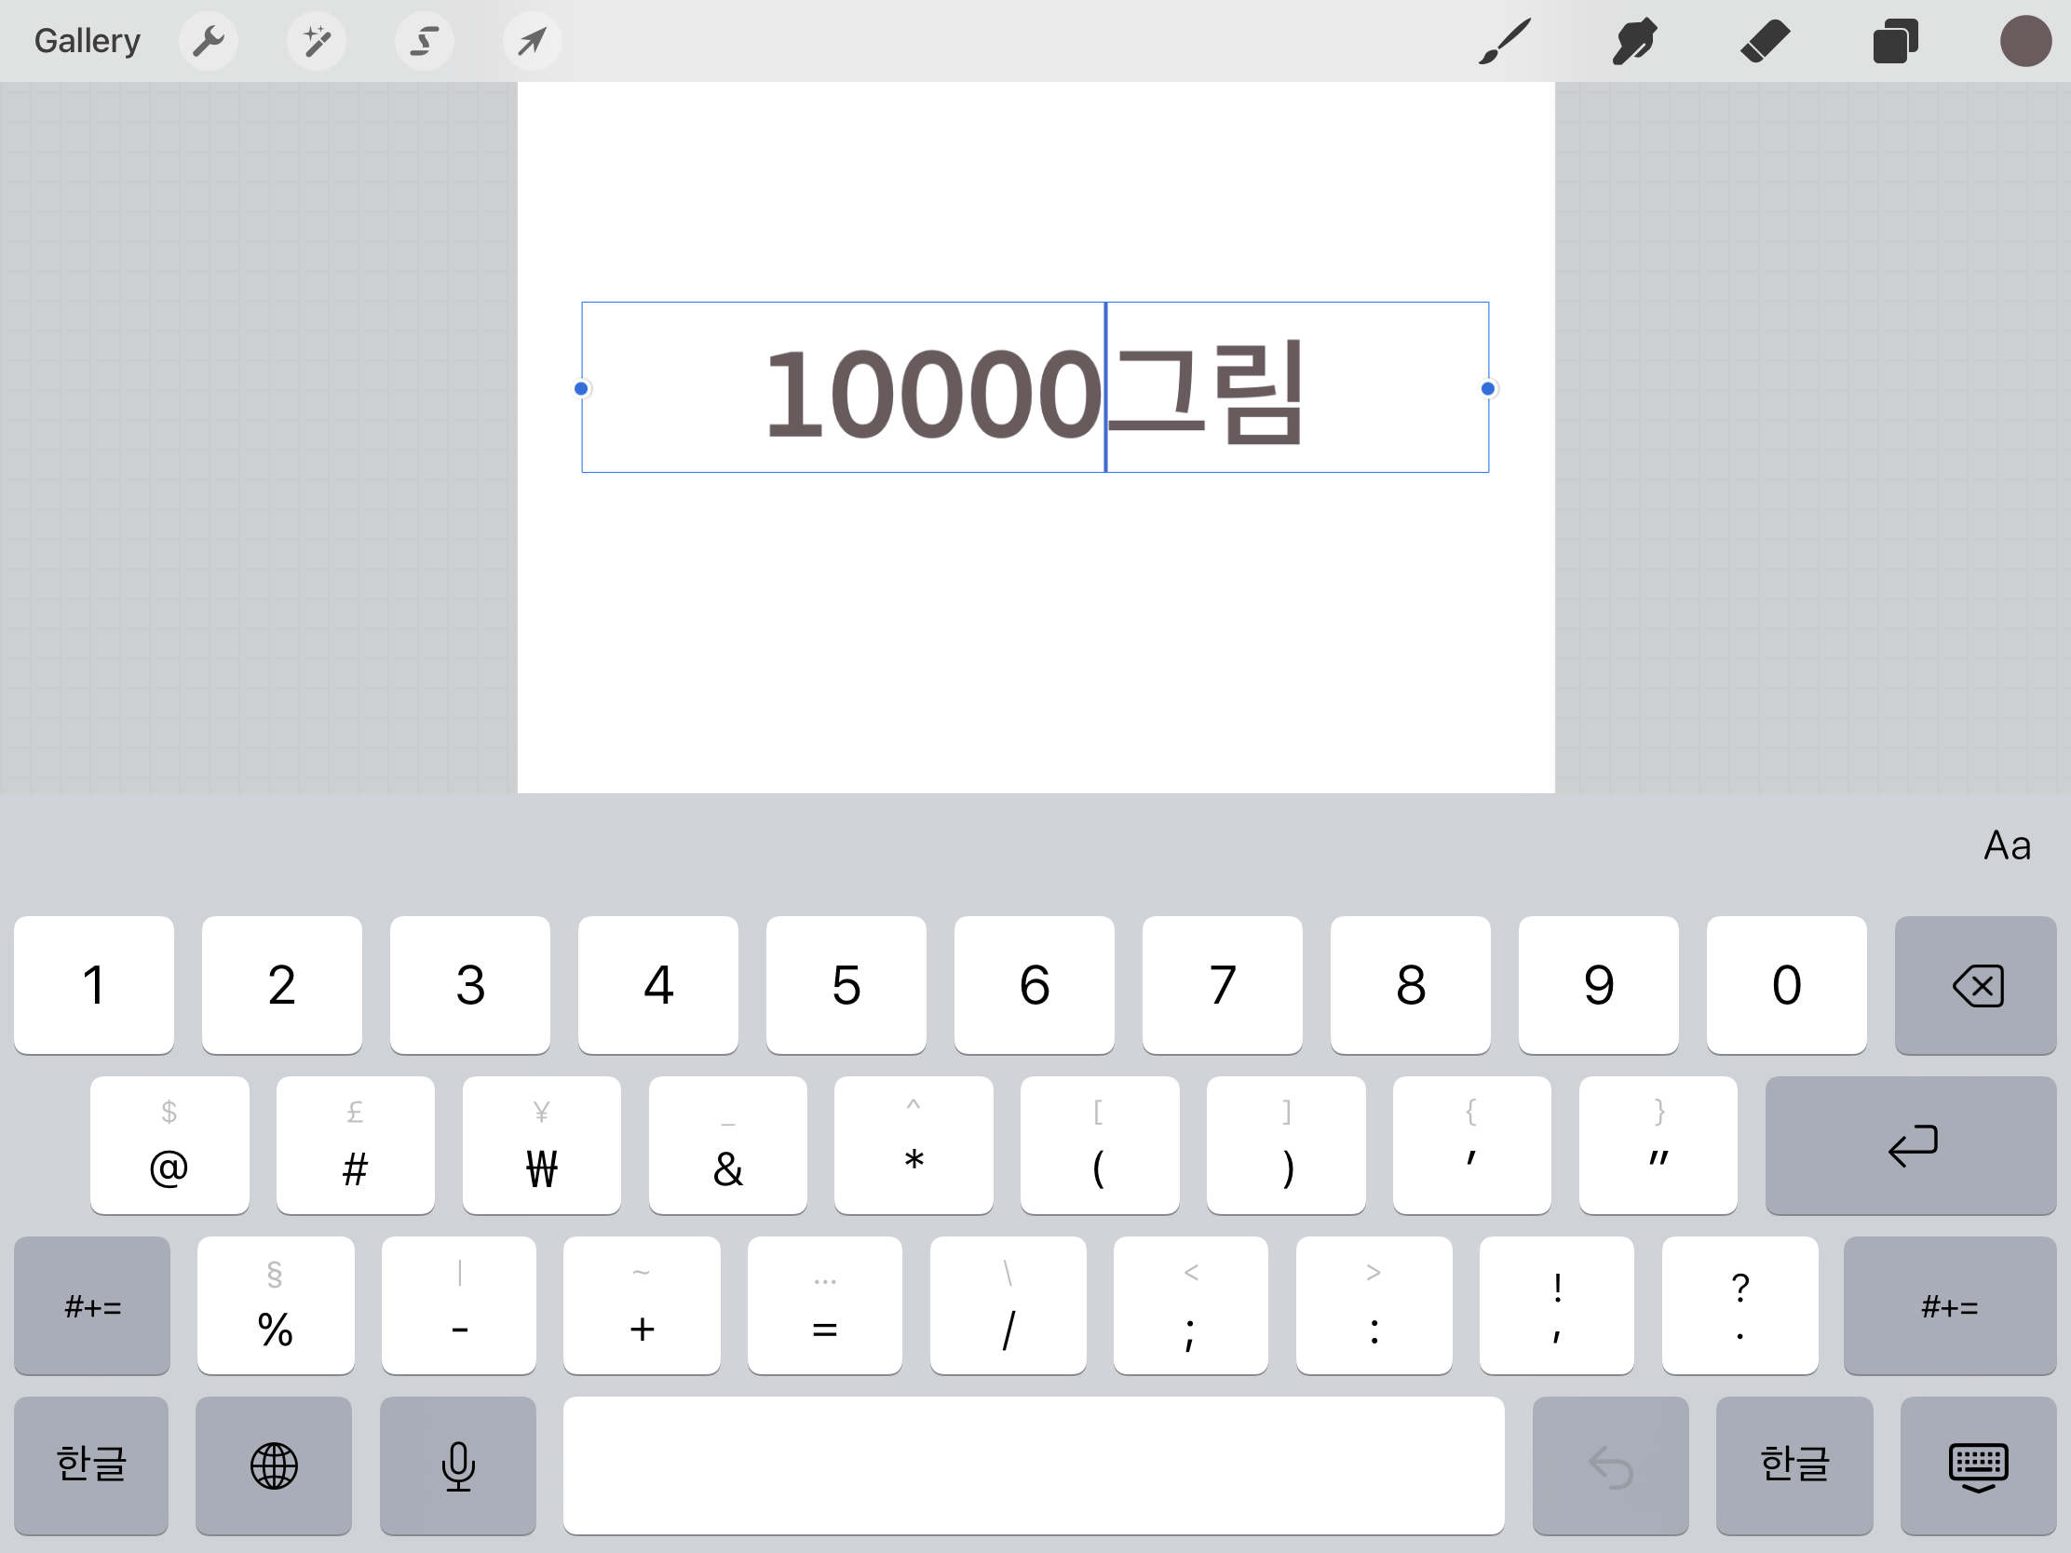The height and width of the screenshot is (1553, 2071).
Task: Tap the ! and comma key
Action: tap(1557, 1306)
